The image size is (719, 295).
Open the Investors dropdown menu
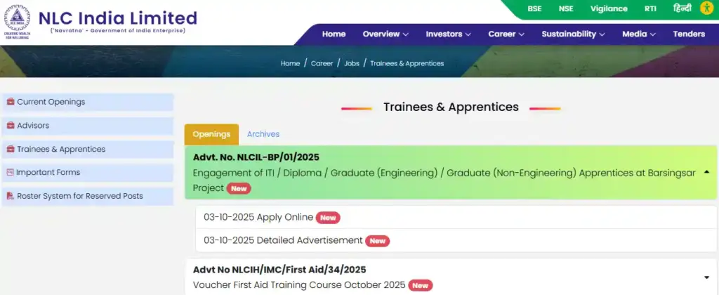[x=448, y=34]
